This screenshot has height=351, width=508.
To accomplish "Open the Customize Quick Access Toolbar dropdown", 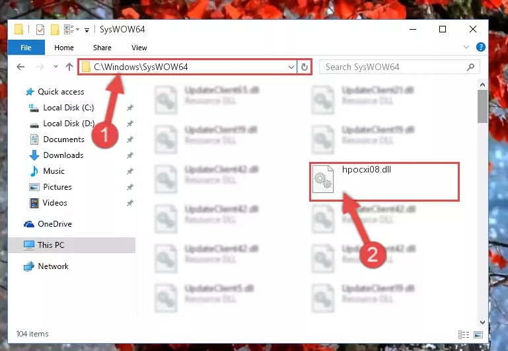I will click(87, 30).
